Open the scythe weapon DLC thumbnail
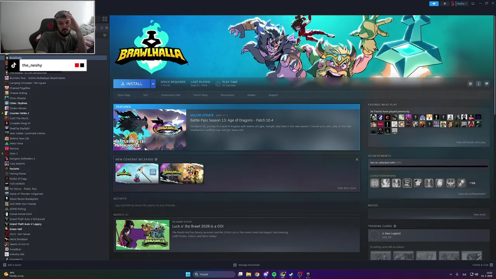Screen dimensions: 496x279 point(137,173)
